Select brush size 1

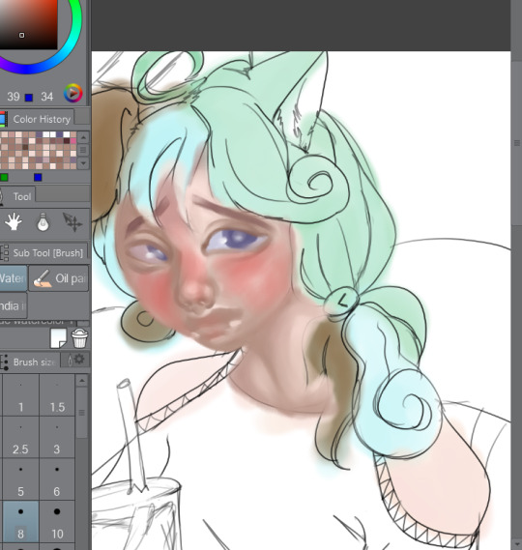(20, 395)
